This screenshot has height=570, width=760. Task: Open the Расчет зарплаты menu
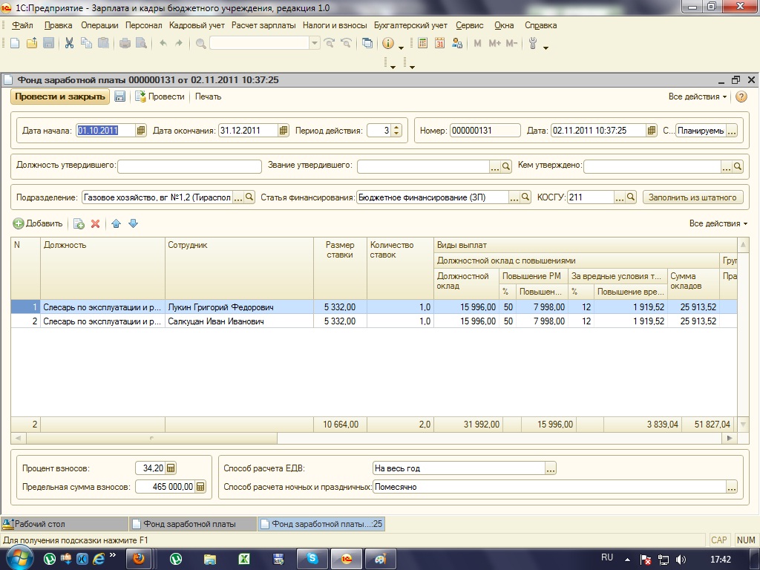click(x=263, y=25)
